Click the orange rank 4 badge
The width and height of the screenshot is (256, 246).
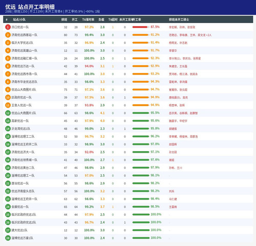click(x=8, y=51)
